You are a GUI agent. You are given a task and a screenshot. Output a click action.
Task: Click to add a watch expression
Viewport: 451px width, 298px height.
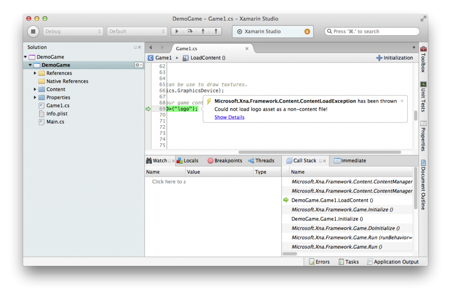tap(169, 182)
